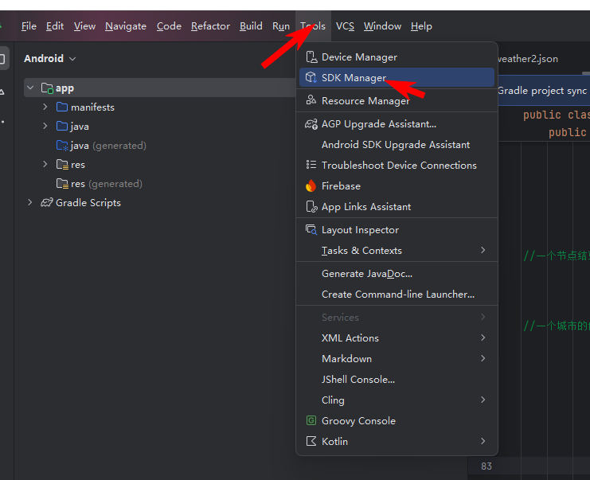Expand Gradle Scripts chevron

pos(30,202)
